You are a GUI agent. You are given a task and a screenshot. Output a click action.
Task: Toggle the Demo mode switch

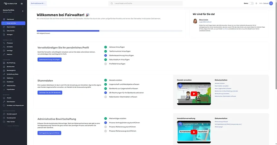tap(251, 3)
